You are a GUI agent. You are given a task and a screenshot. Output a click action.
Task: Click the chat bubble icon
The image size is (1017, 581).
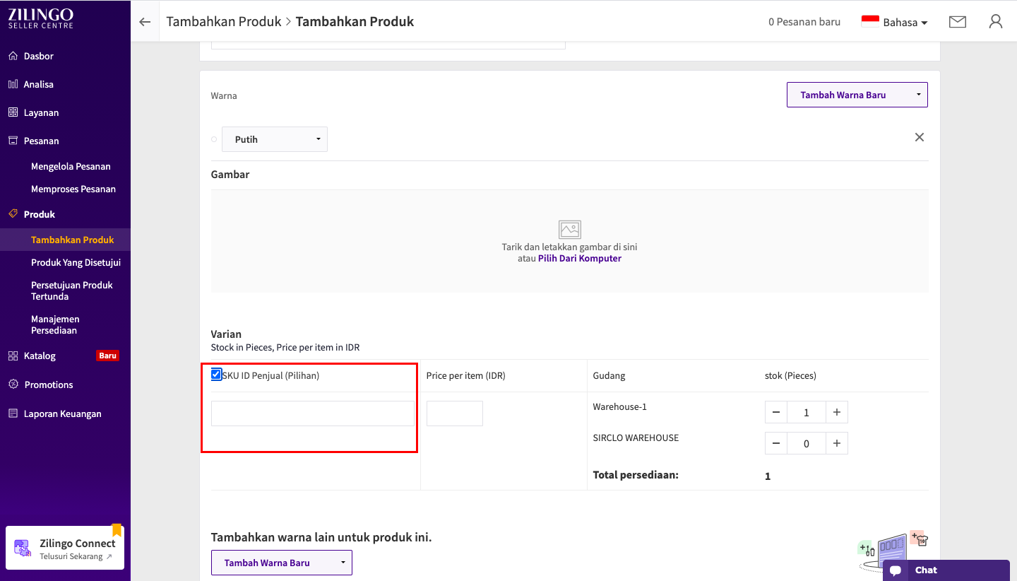point(896,570)
